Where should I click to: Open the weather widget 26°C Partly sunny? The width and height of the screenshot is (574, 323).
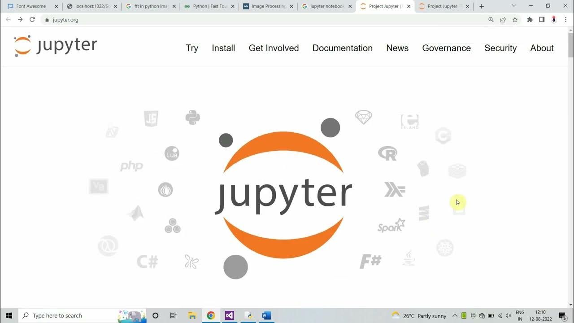pos(419,316)
